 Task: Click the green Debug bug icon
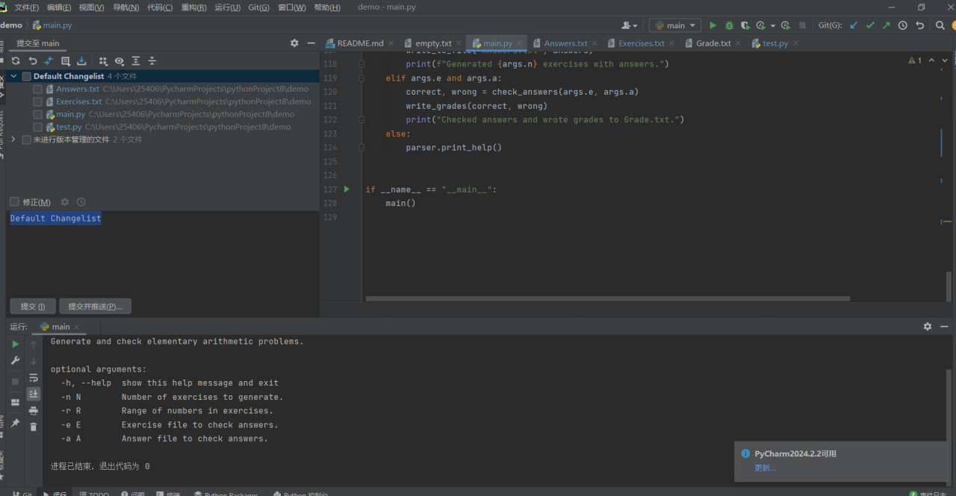click(x=729, y=25)
